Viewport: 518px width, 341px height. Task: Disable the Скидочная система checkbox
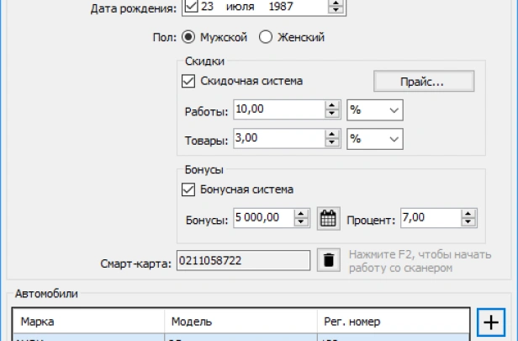pyautogui.click(x=188, y=82)
